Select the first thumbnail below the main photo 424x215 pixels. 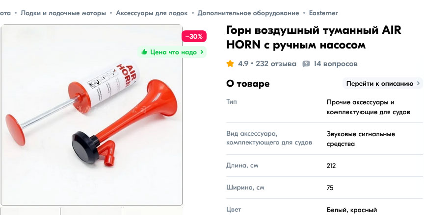[30, 211]
